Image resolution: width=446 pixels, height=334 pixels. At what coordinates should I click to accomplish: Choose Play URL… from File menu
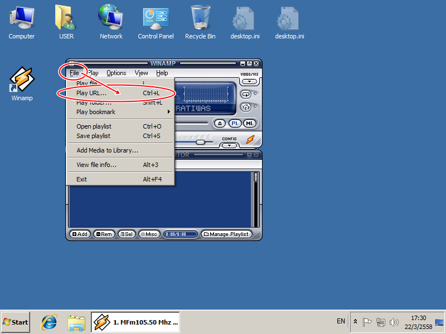point(120,93)
